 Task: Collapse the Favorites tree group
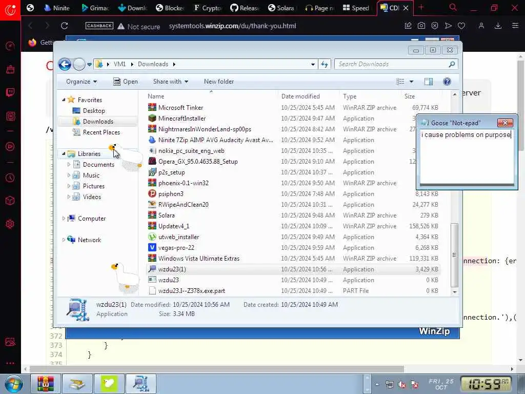(64, 100)
